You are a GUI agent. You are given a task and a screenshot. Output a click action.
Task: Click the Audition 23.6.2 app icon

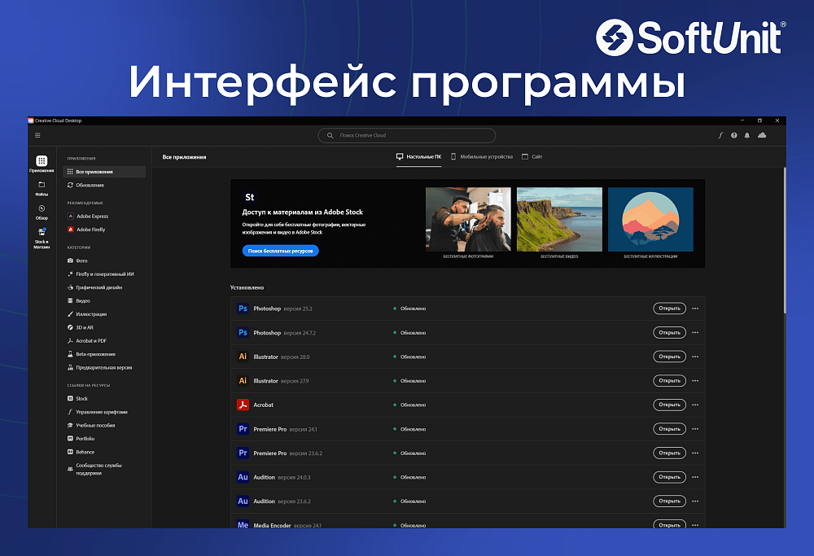[243, 501]
